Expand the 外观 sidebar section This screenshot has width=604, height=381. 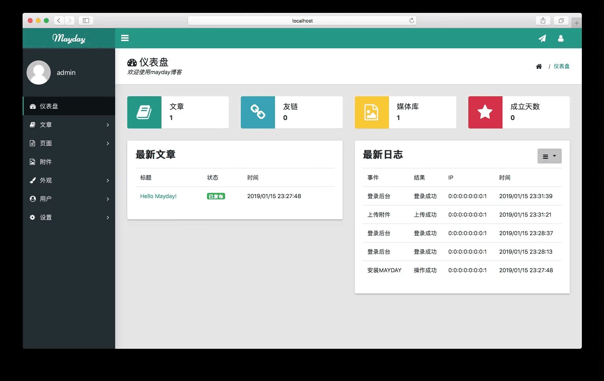pos(69,180)
